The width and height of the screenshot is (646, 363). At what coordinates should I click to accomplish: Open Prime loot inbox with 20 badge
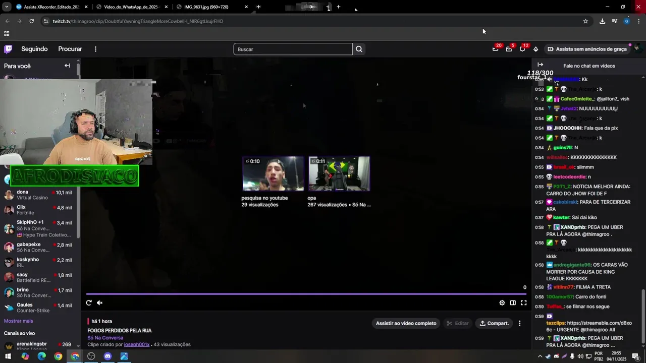(496, 49)
